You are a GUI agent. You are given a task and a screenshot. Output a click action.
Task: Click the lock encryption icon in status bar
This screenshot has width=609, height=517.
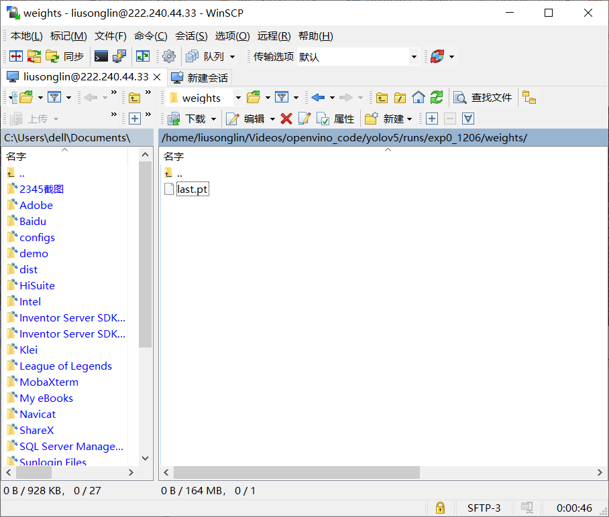coord(440,508)
